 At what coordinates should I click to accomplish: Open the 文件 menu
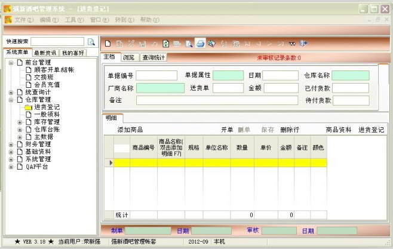(24, 20)
